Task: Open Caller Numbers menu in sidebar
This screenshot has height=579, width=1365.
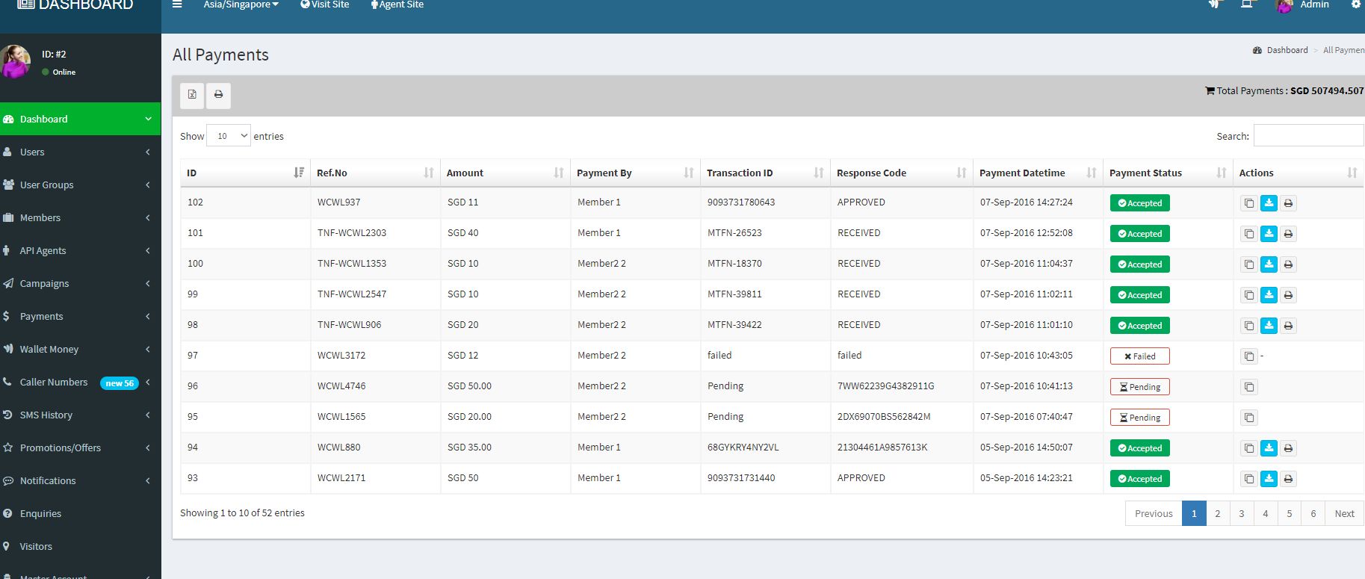Action: tap(54, 383)
